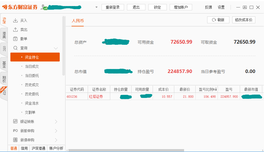
Task: Open the 反馈 link
Action: 208,7
